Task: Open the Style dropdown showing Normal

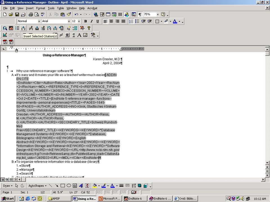Action: point(39,21)
